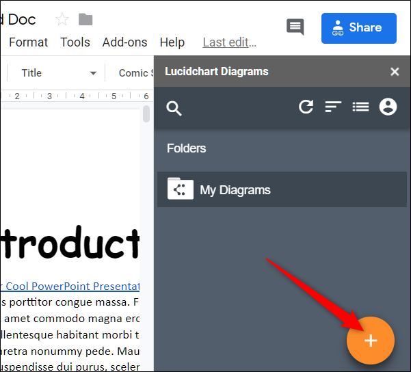Close the Lucidchart Diagrams sidebar
Image resolution: width=411 pixels, height=372 pixels.
395,71
